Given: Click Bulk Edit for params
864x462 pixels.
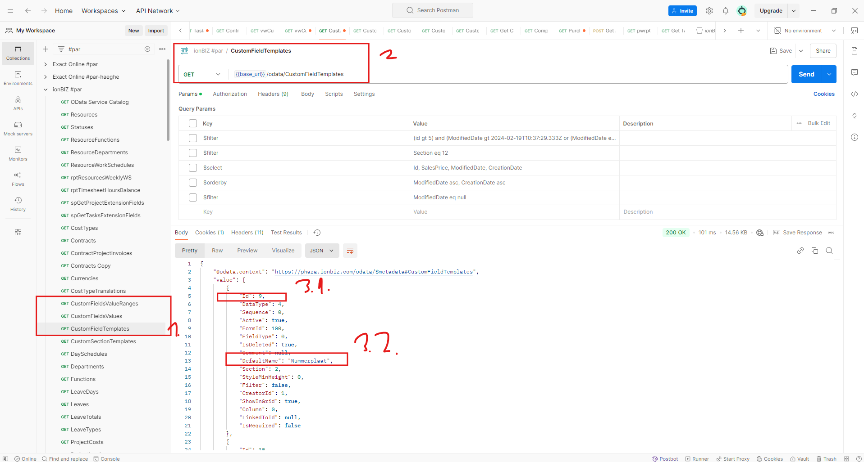Looking at the screenshot, I should tap(819, 123).
